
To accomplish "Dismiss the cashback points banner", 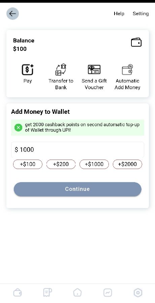I will click(18, 128).
